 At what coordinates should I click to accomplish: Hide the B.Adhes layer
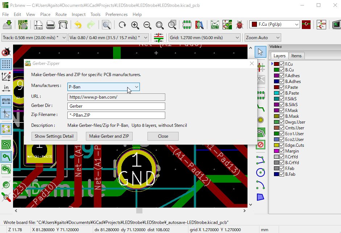[x=282, y=82]
